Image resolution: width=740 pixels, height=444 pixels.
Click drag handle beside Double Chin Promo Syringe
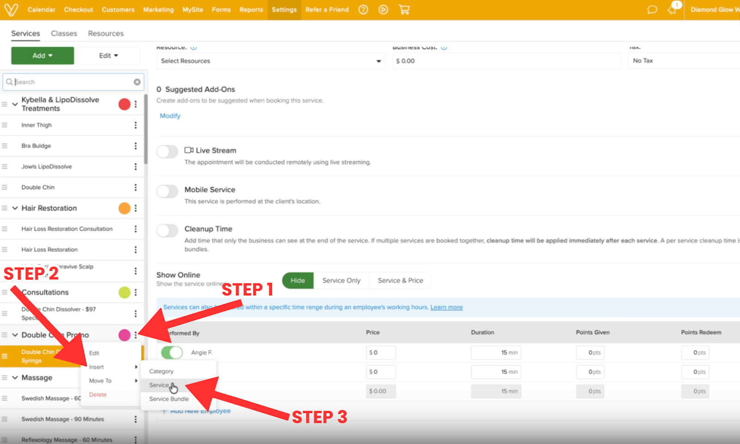[x=5, y=356]
